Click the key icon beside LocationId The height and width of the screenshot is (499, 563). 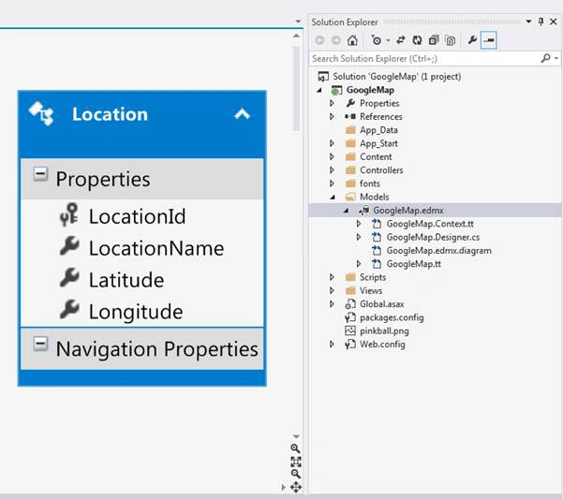point(69,214)
